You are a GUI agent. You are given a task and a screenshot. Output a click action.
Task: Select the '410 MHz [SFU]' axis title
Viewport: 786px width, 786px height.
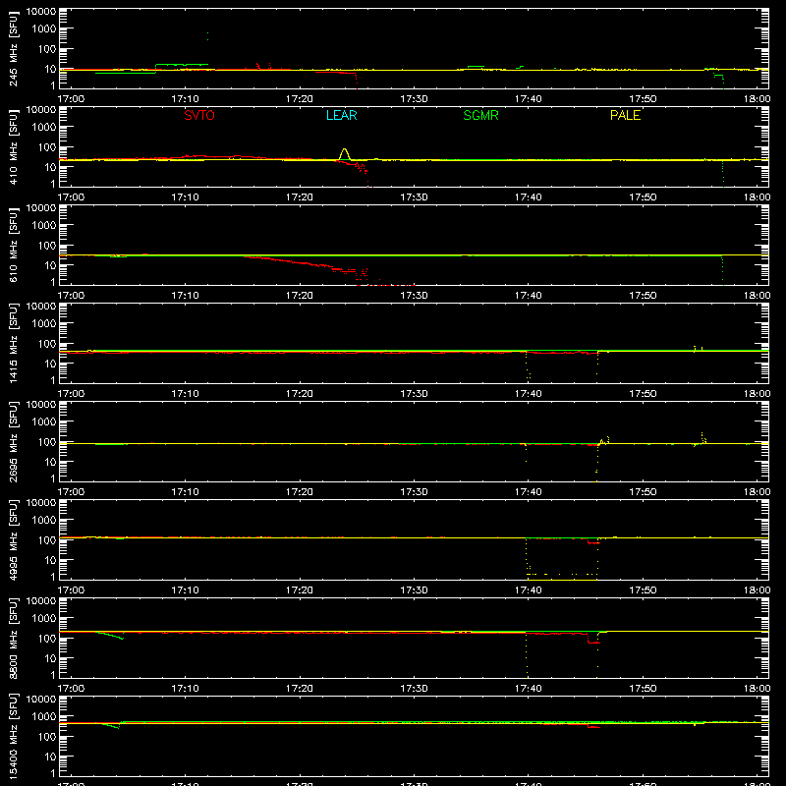point(14,146)
